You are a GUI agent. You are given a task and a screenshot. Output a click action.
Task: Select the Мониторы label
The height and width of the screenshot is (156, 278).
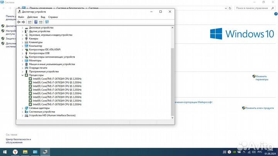35,61
